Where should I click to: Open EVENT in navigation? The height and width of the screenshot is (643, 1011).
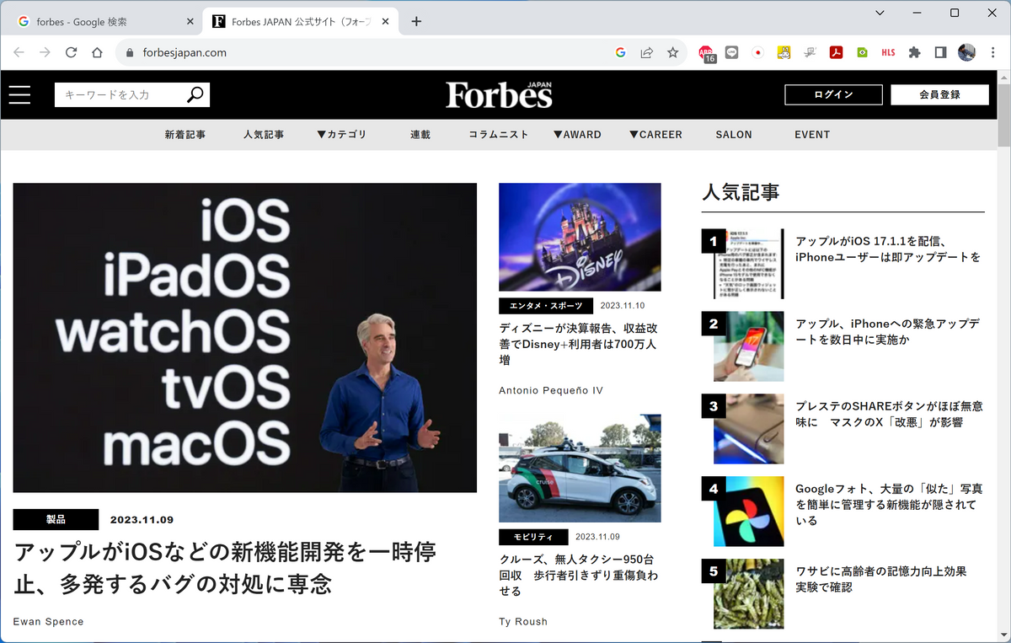[812, 134]
